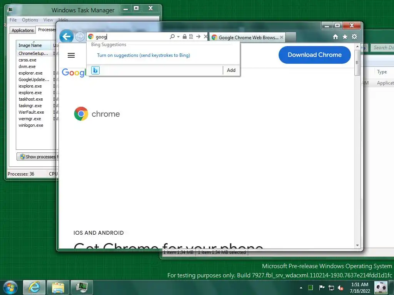This screenshot has width=394, height=295.
Task: Open Action Center flag tray icon
Action: 322,287
